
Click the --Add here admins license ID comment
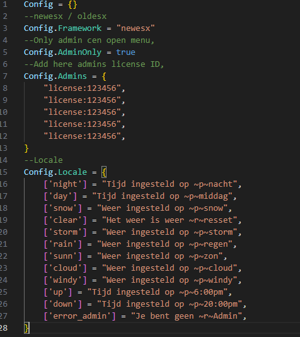(94, 64)
